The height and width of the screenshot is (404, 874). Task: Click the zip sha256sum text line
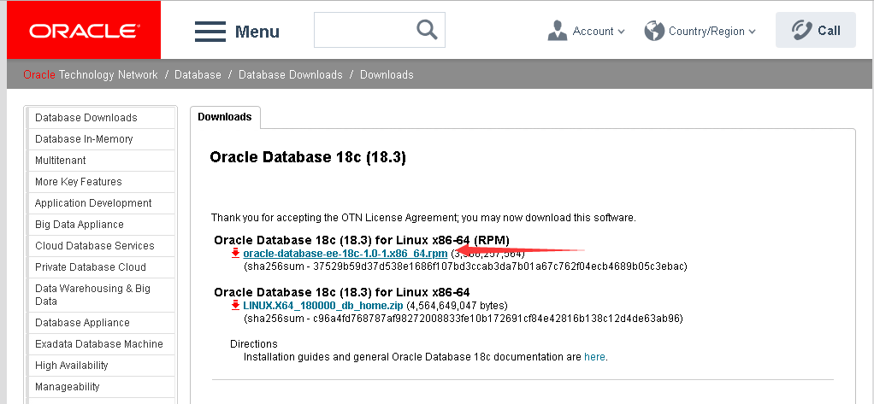tap(464, 319)
